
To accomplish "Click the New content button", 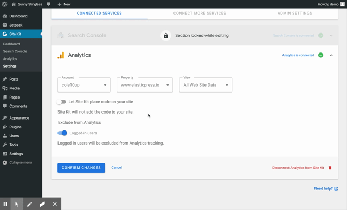I will 64,4.
